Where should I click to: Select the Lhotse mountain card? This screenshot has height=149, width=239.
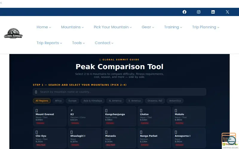[x=154, y=117]
